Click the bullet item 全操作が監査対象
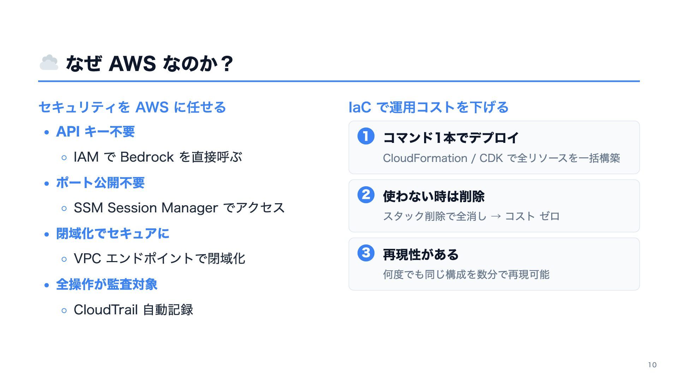Image resolution: width=678 pixels, height=381 pixels. [107, 284]
